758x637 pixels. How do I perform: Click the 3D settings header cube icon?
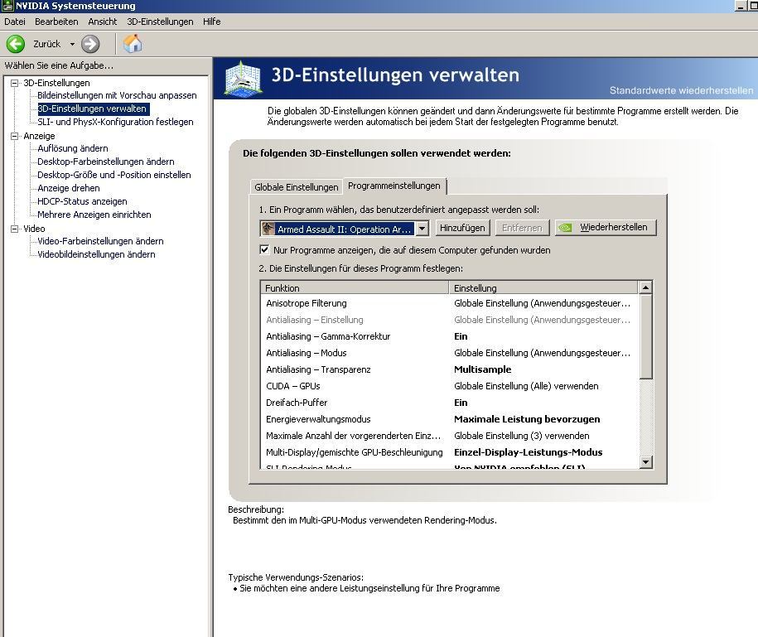click(x=244, y=78)
